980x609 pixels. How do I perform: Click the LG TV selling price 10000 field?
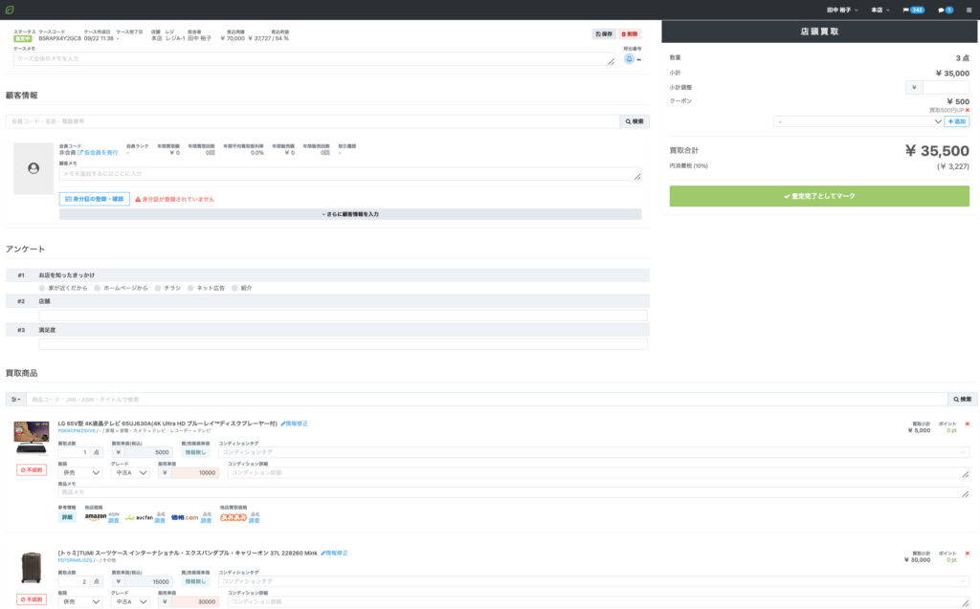[x=194, y=473]
